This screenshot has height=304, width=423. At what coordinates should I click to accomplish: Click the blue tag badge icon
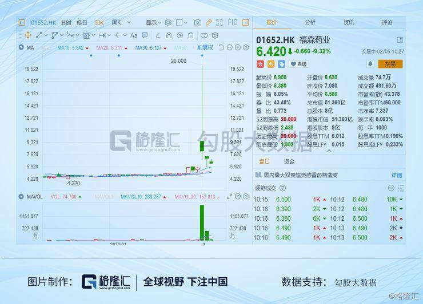281,64
